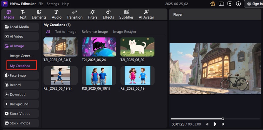Open the Help menu
Screen dimensions: 263x130
pos(66,4)
